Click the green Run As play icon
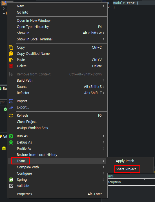155x202 pixels. point(11,136)
